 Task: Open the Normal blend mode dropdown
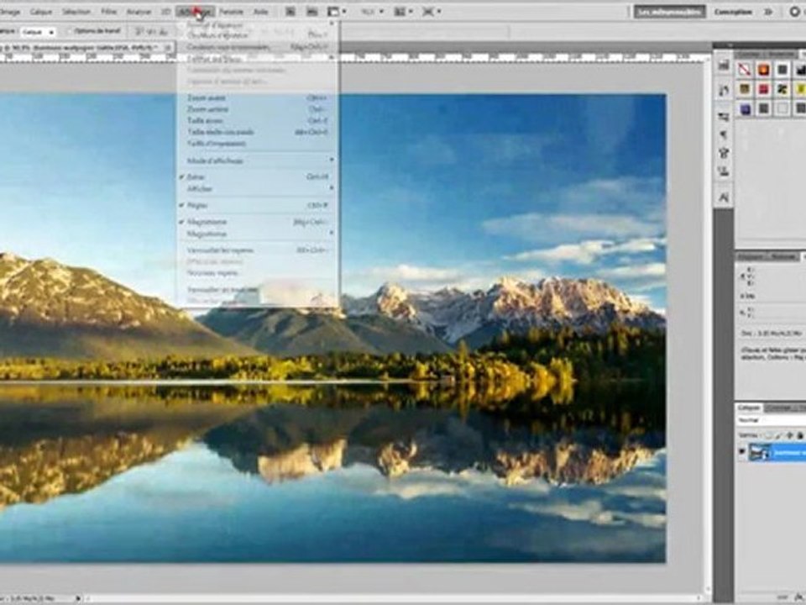(771, 420)
